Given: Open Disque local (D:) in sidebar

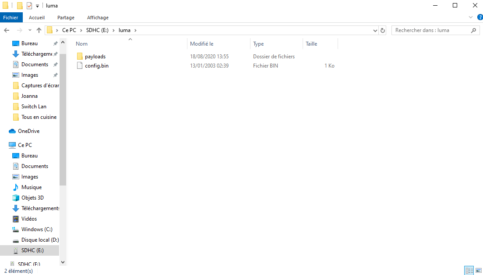Looking at the screenshot, I should (x=40, y=240).
